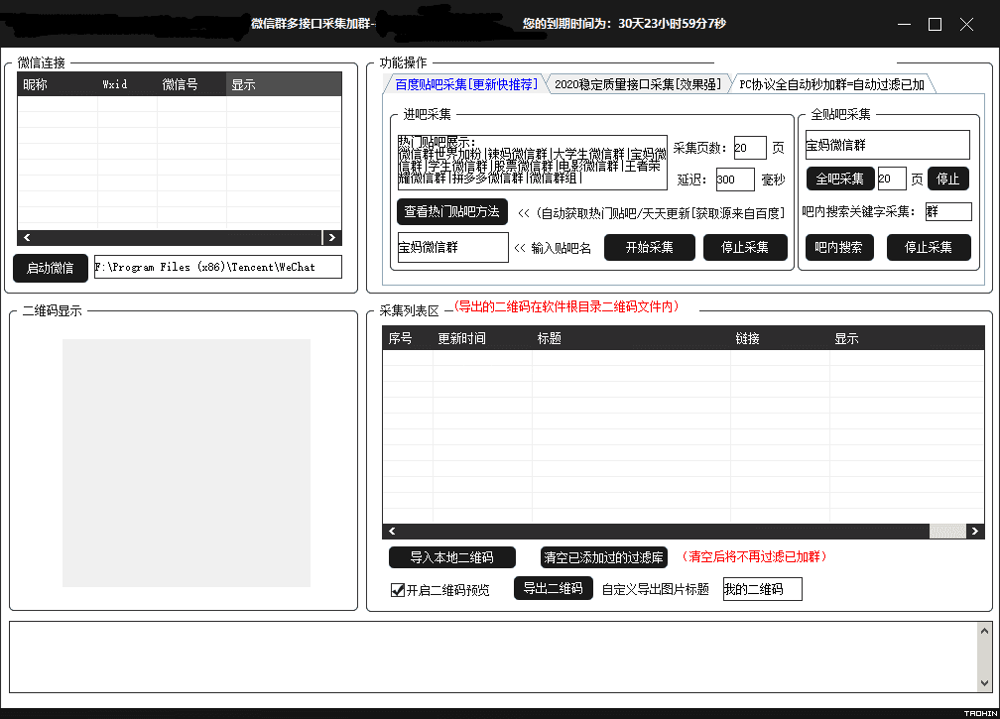Maximize the application window
This screenshot has width=1000, height=719.
[935, 24]
